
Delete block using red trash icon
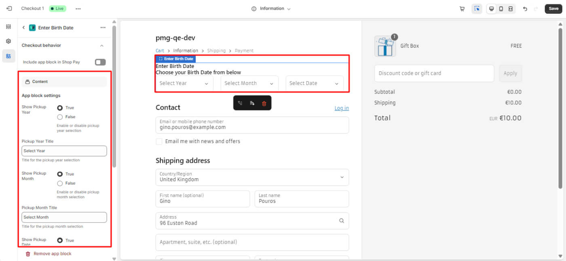click(x=264, y=103)
